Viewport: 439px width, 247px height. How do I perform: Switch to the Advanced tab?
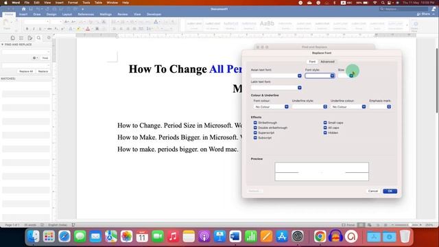pyautogui.click(x=327, y=62)
